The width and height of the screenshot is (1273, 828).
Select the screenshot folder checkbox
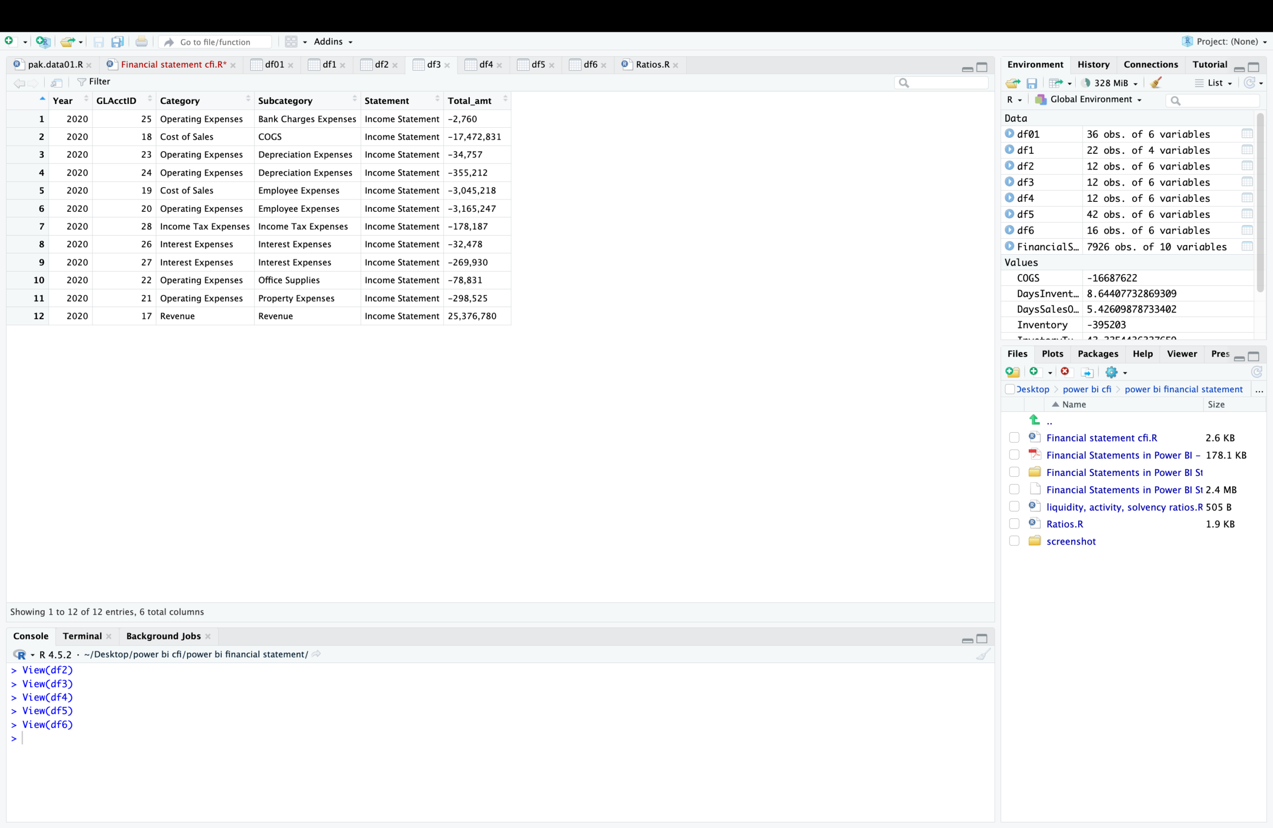pos(1014,541)
